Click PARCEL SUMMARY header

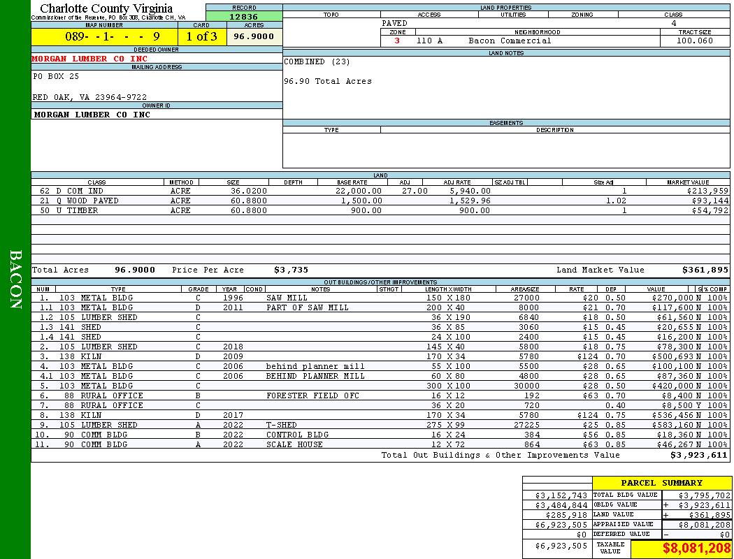661,483
